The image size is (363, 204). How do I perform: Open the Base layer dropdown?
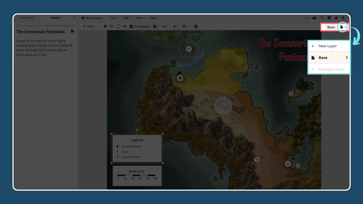pyautogui.click(x=343, y=27)
